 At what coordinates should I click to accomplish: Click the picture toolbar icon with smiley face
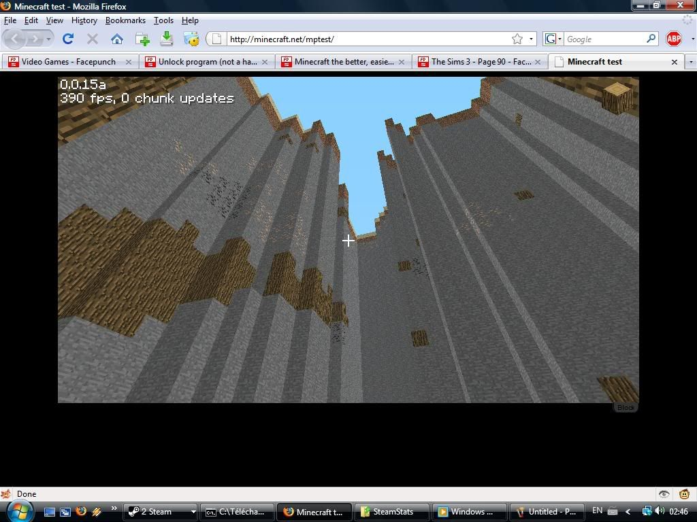click(191, 39)
